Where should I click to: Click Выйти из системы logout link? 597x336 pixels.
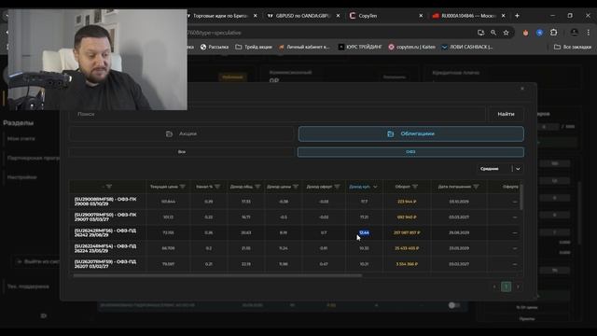tap(38, 261)
